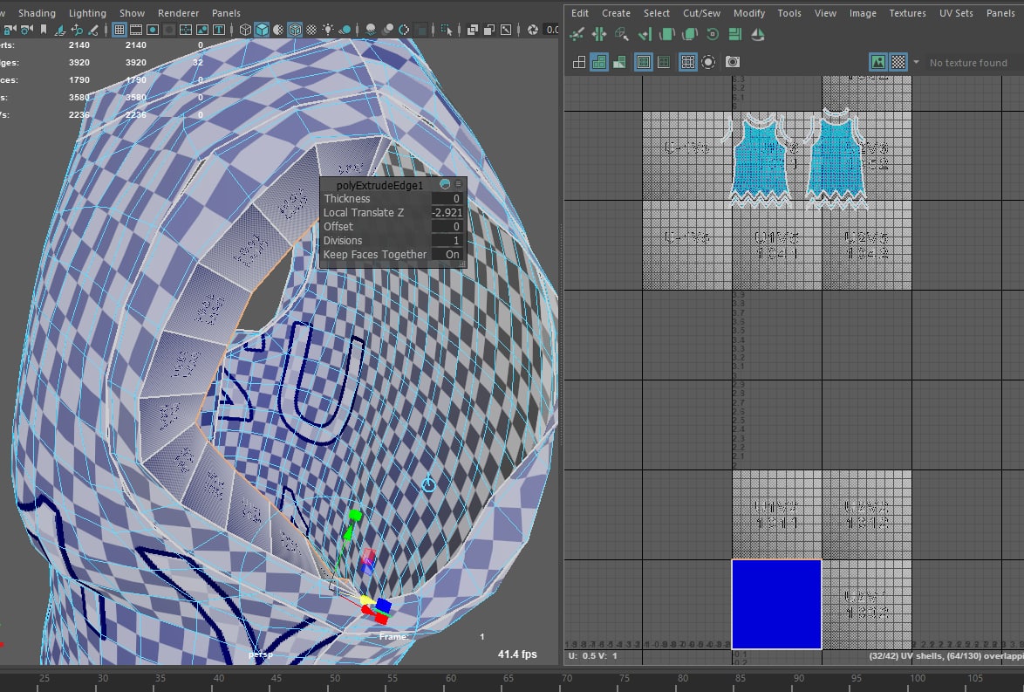Toggle Keep Faces Together On value
Screen dimensions: 1024x692
pos(447,254)
